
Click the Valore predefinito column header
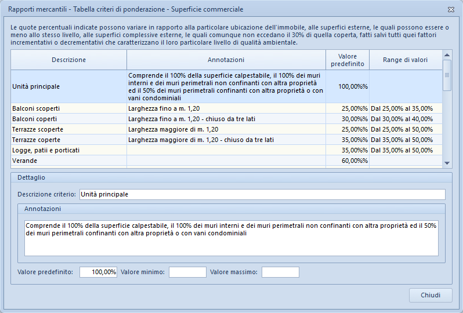pyautogui.click(x=348, y=60)
